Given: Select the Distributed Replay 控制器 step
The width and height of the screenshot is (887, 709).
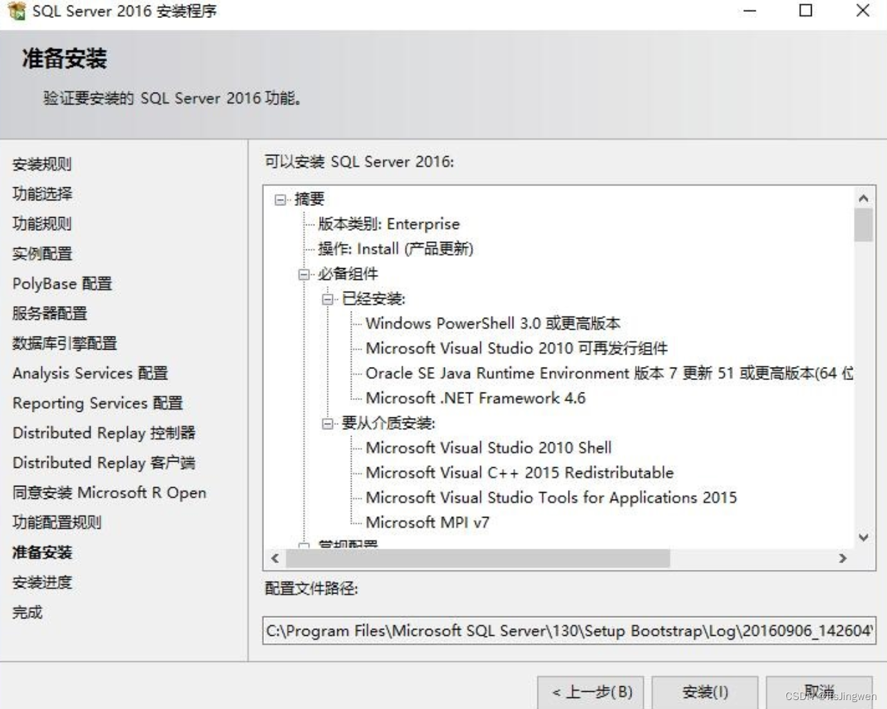Looking at the screenshot, I should coord(104,433).
